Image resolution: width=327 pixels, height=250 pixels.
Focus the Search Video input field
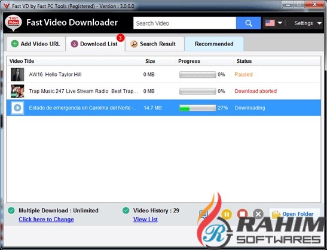[x=185, y=23]
